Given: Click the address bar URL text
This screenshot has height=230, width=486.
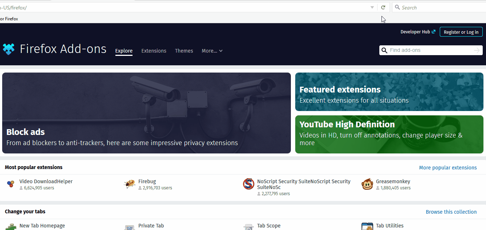Looking at the screenshot, I should (x=13, y=8).
